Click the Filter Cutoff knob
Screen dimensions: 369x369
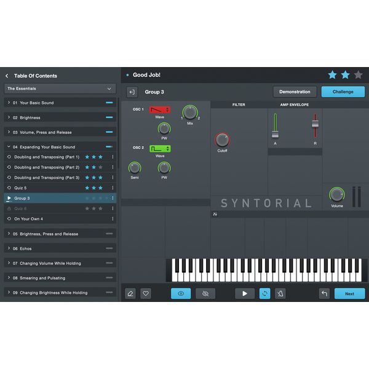[x=222, y=140]
